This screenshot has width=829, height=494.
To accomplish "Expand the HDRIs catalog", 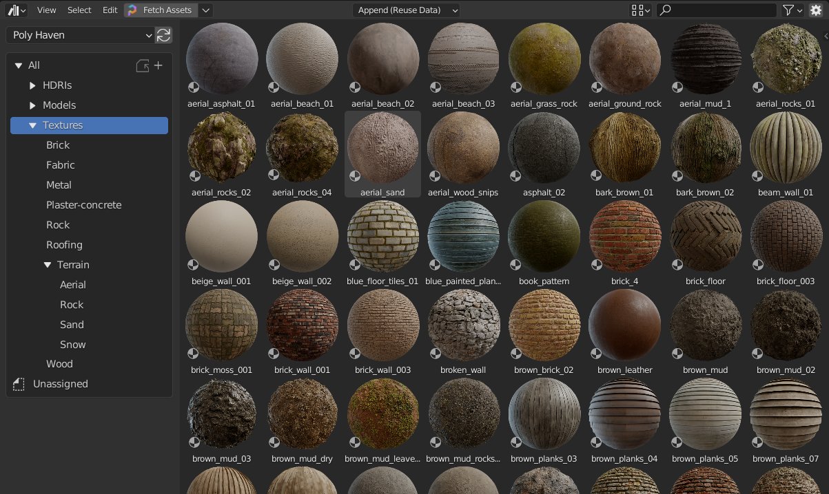I will (32, 85).
